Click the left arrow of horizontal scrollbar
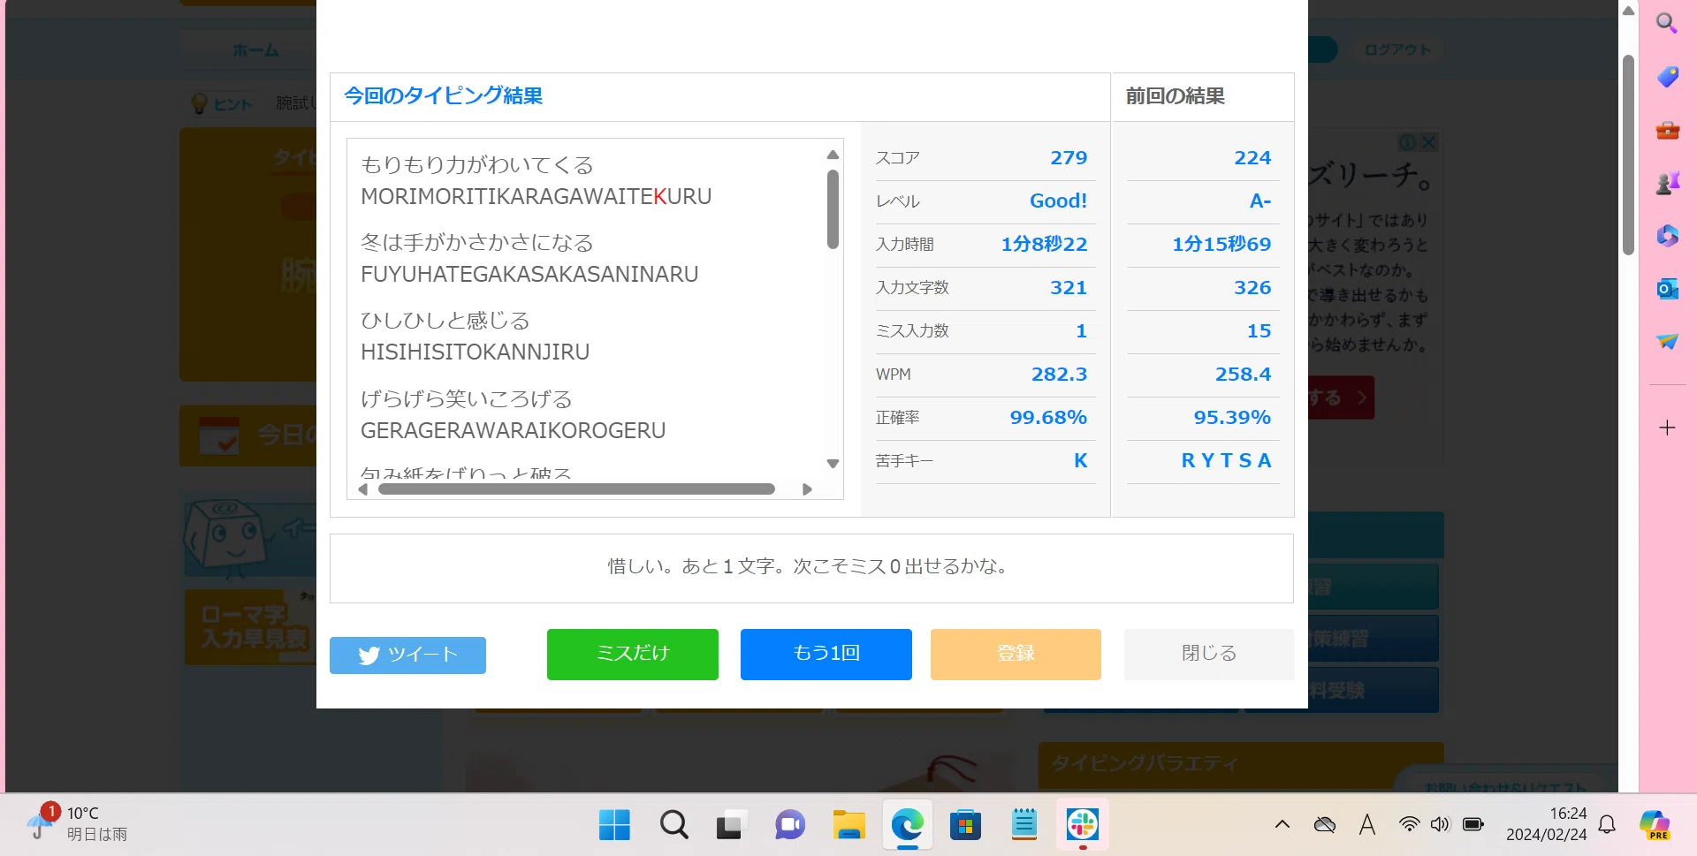1697x856 pixels. [363, 489]
